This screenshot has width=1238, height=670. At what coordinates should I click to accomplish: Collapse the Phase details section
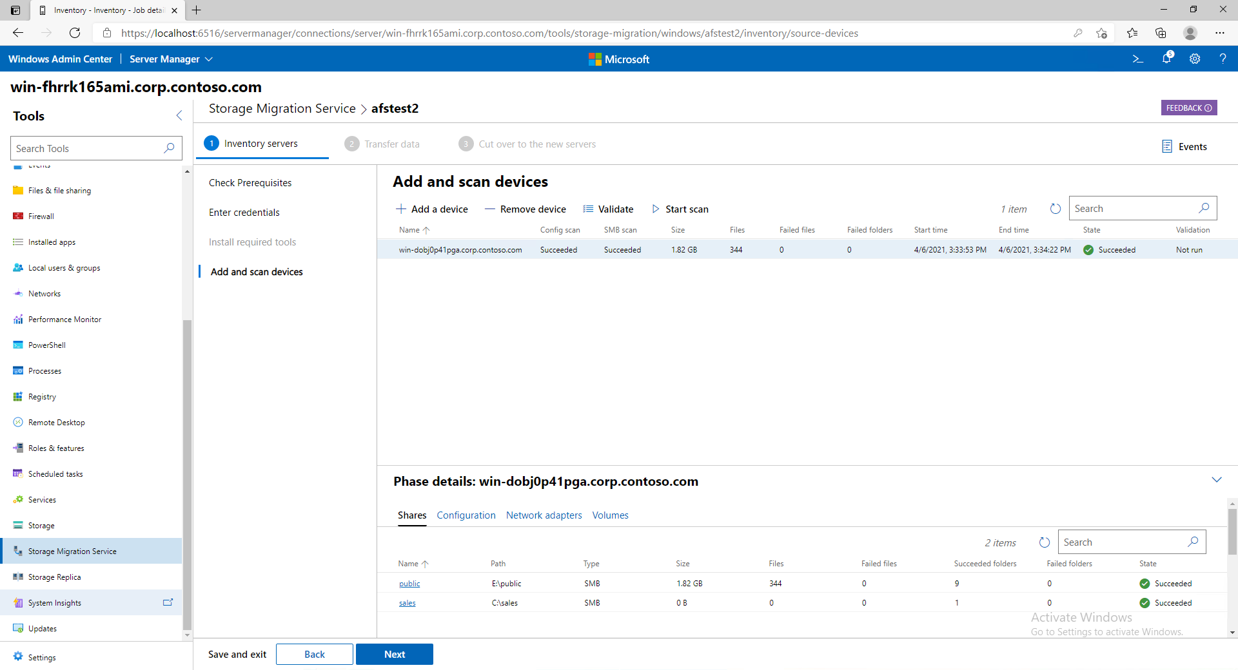click(x=1217, y=479)
